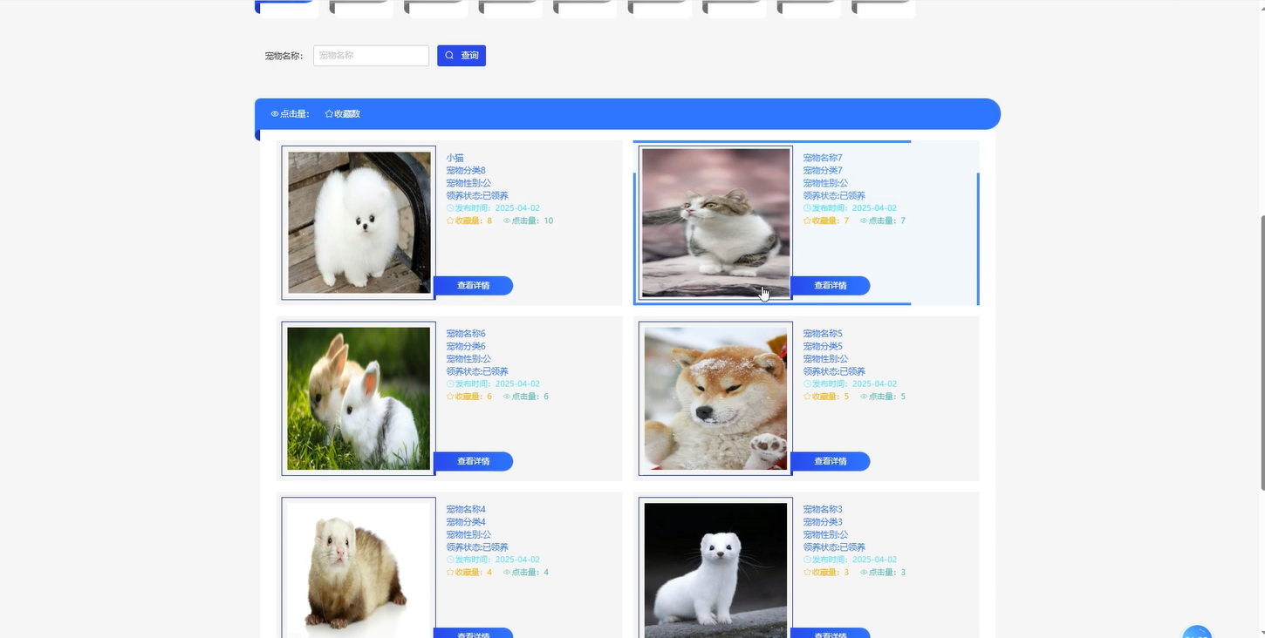Click 宠物性别:公 on 宠物名称3 card

[825, 534]
